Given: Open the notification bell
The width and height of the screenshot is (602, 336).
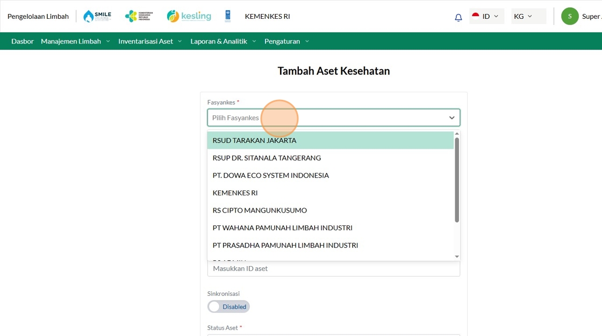Looking at the screenshot, I should click(x=458, y=17).
